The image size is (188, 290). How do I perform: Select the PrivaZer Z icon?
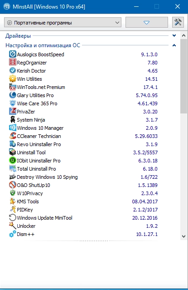tap(13, 111)
